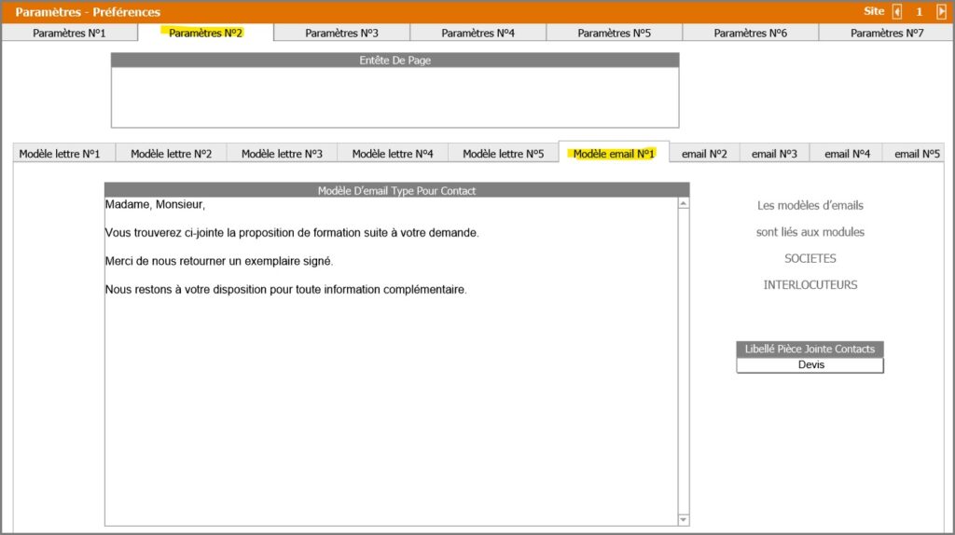Open the Paramètres N°4 tab
955x535 pixels.
[478, 33]
